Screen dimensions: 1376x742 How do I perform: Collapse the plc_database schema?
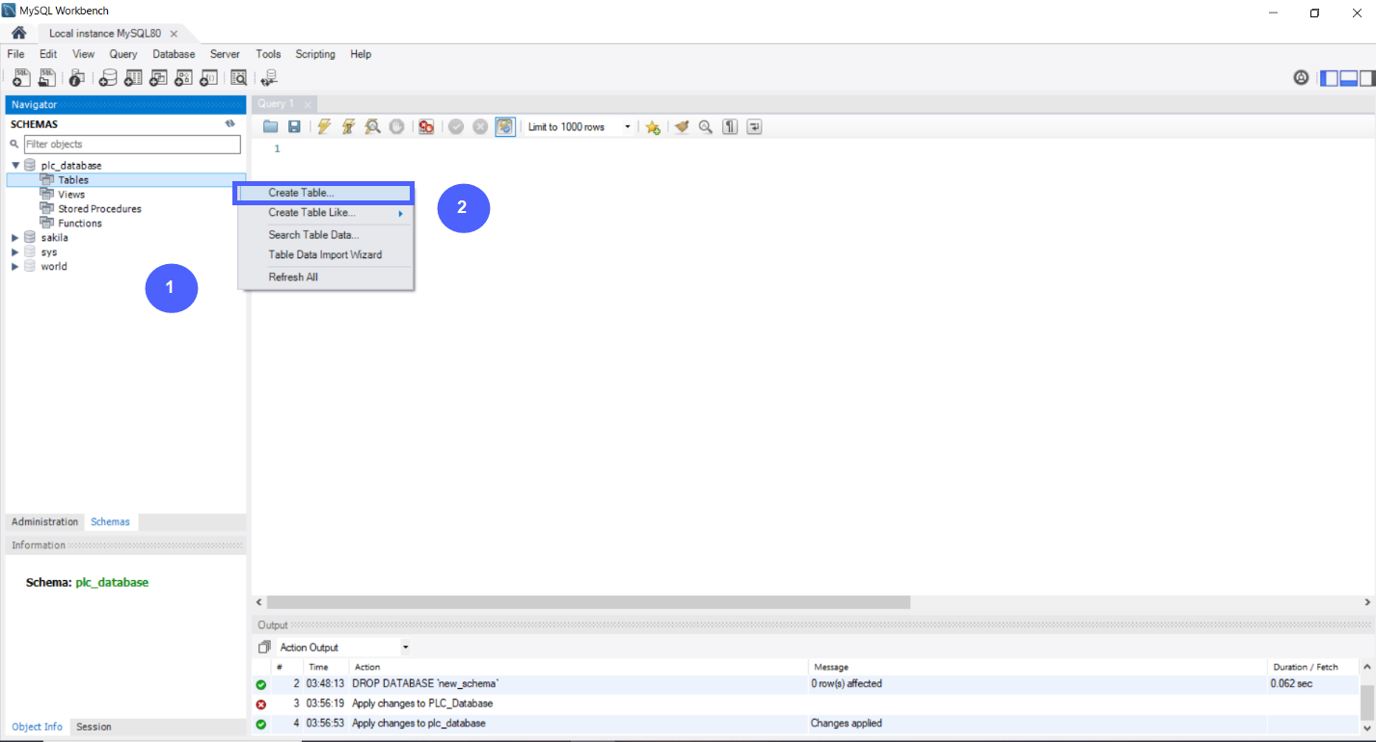pyautogui.click(x=15, y=166)
